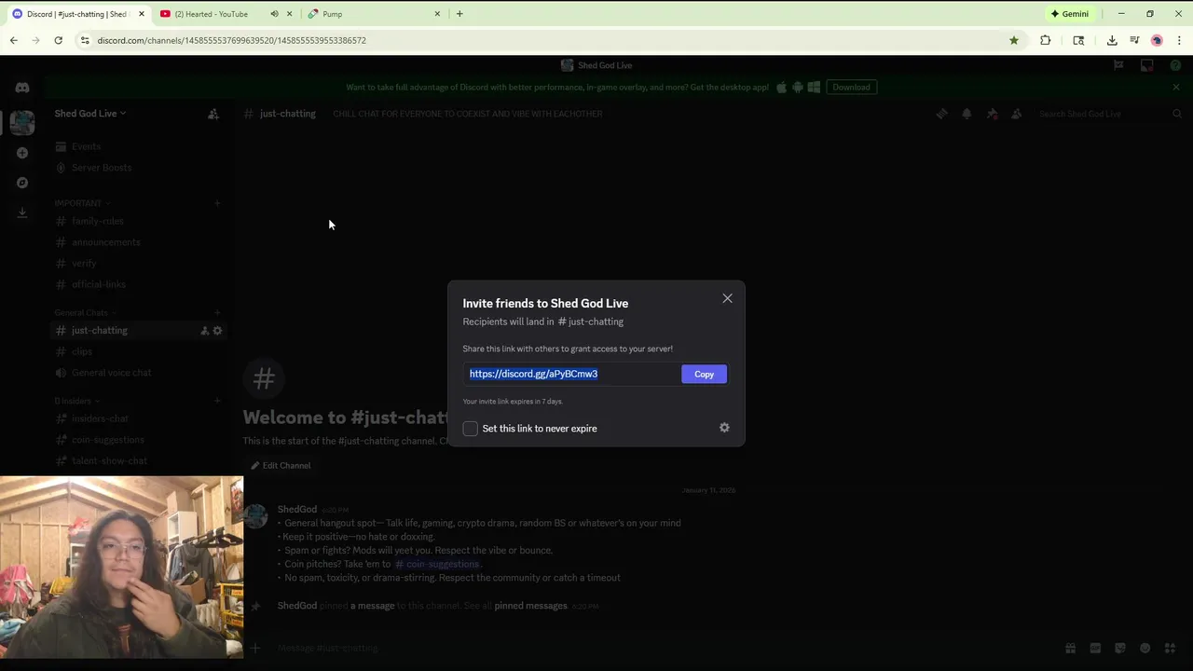This screenshot has width=1193, height=671.
Task: Copy the Discord invite link
Action: coord(704,374)
